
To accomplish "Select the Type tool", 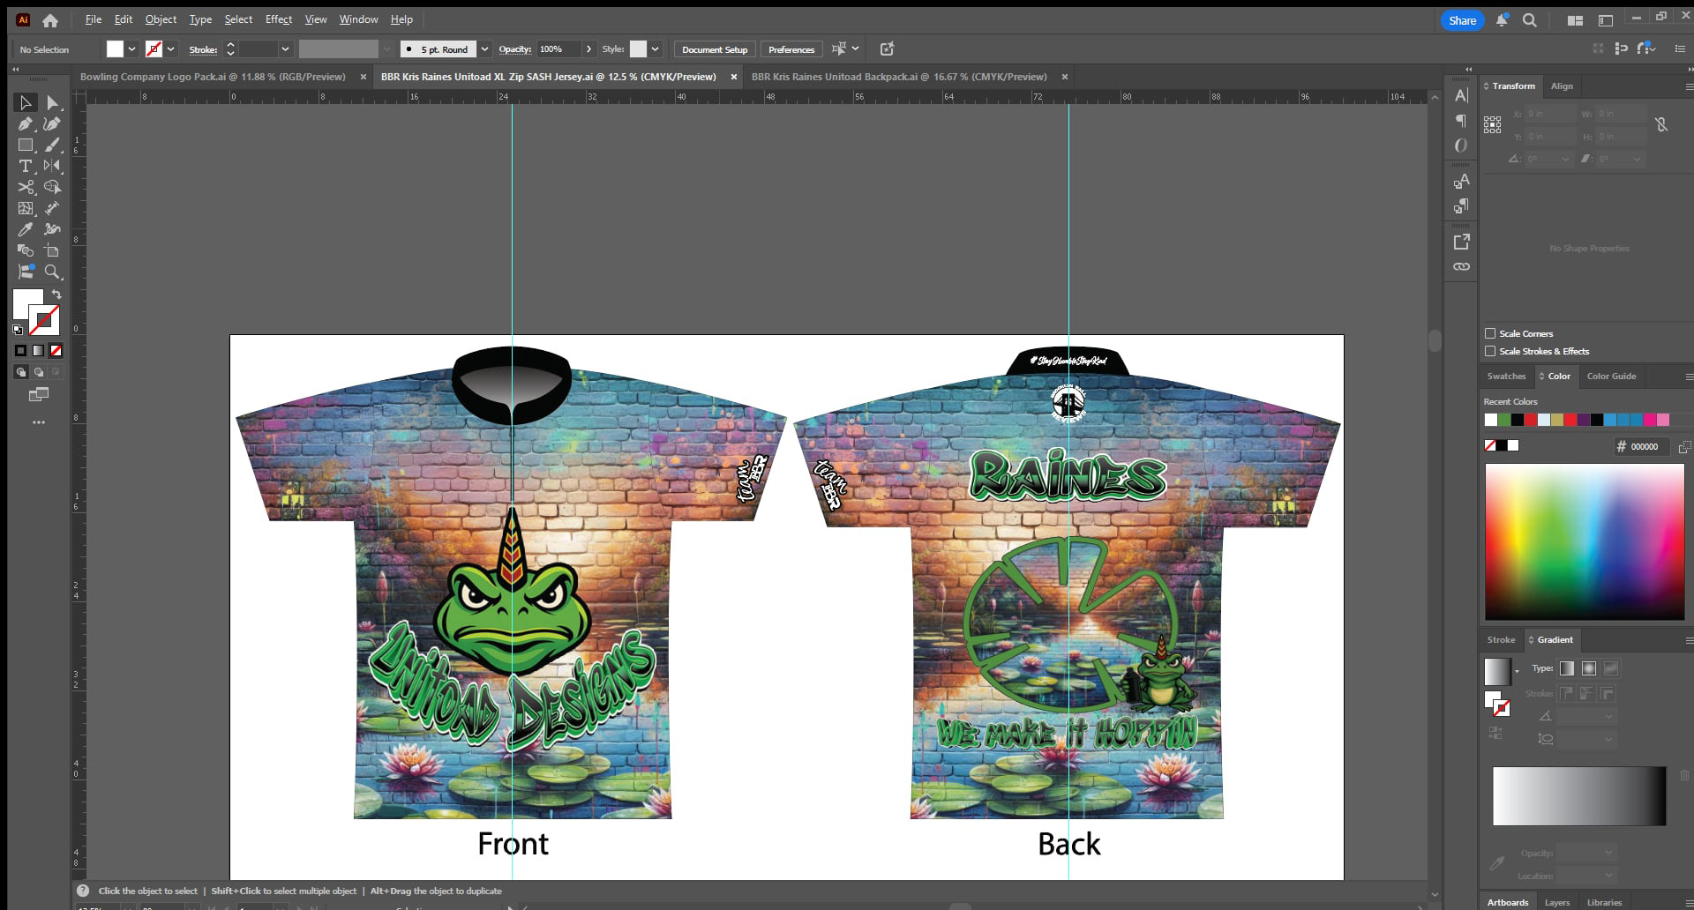I will tap(26, 166).
